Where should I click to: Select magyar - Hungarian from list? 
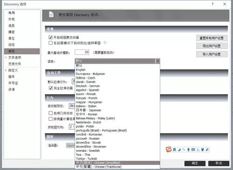[117, 102]
